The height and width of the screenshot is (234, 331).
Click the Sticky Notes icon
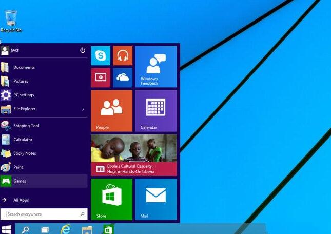6,153
